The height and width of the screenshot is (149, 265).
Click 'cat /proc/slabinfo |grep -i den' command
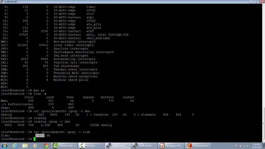pyautogui.click(x=62, y=111)
